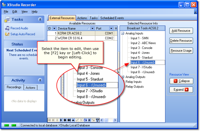
Task: Select the Recordings tab in Activity
Action: [14, 87]
